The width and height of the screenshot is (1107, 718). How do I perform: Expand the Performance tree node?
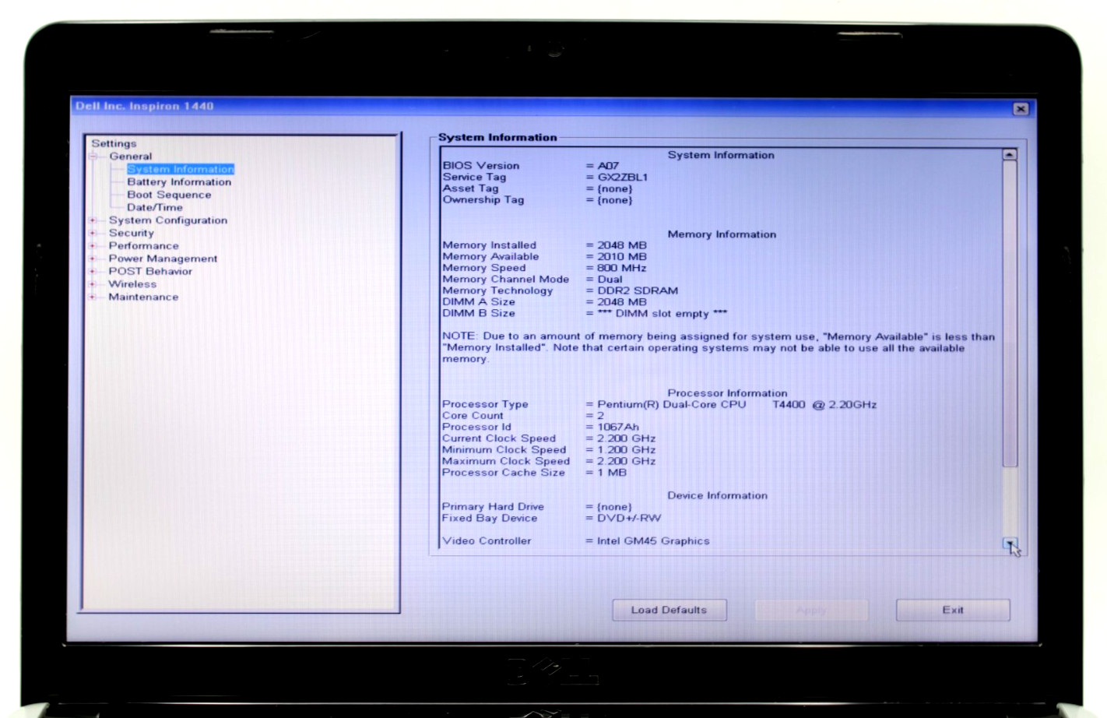93,246
